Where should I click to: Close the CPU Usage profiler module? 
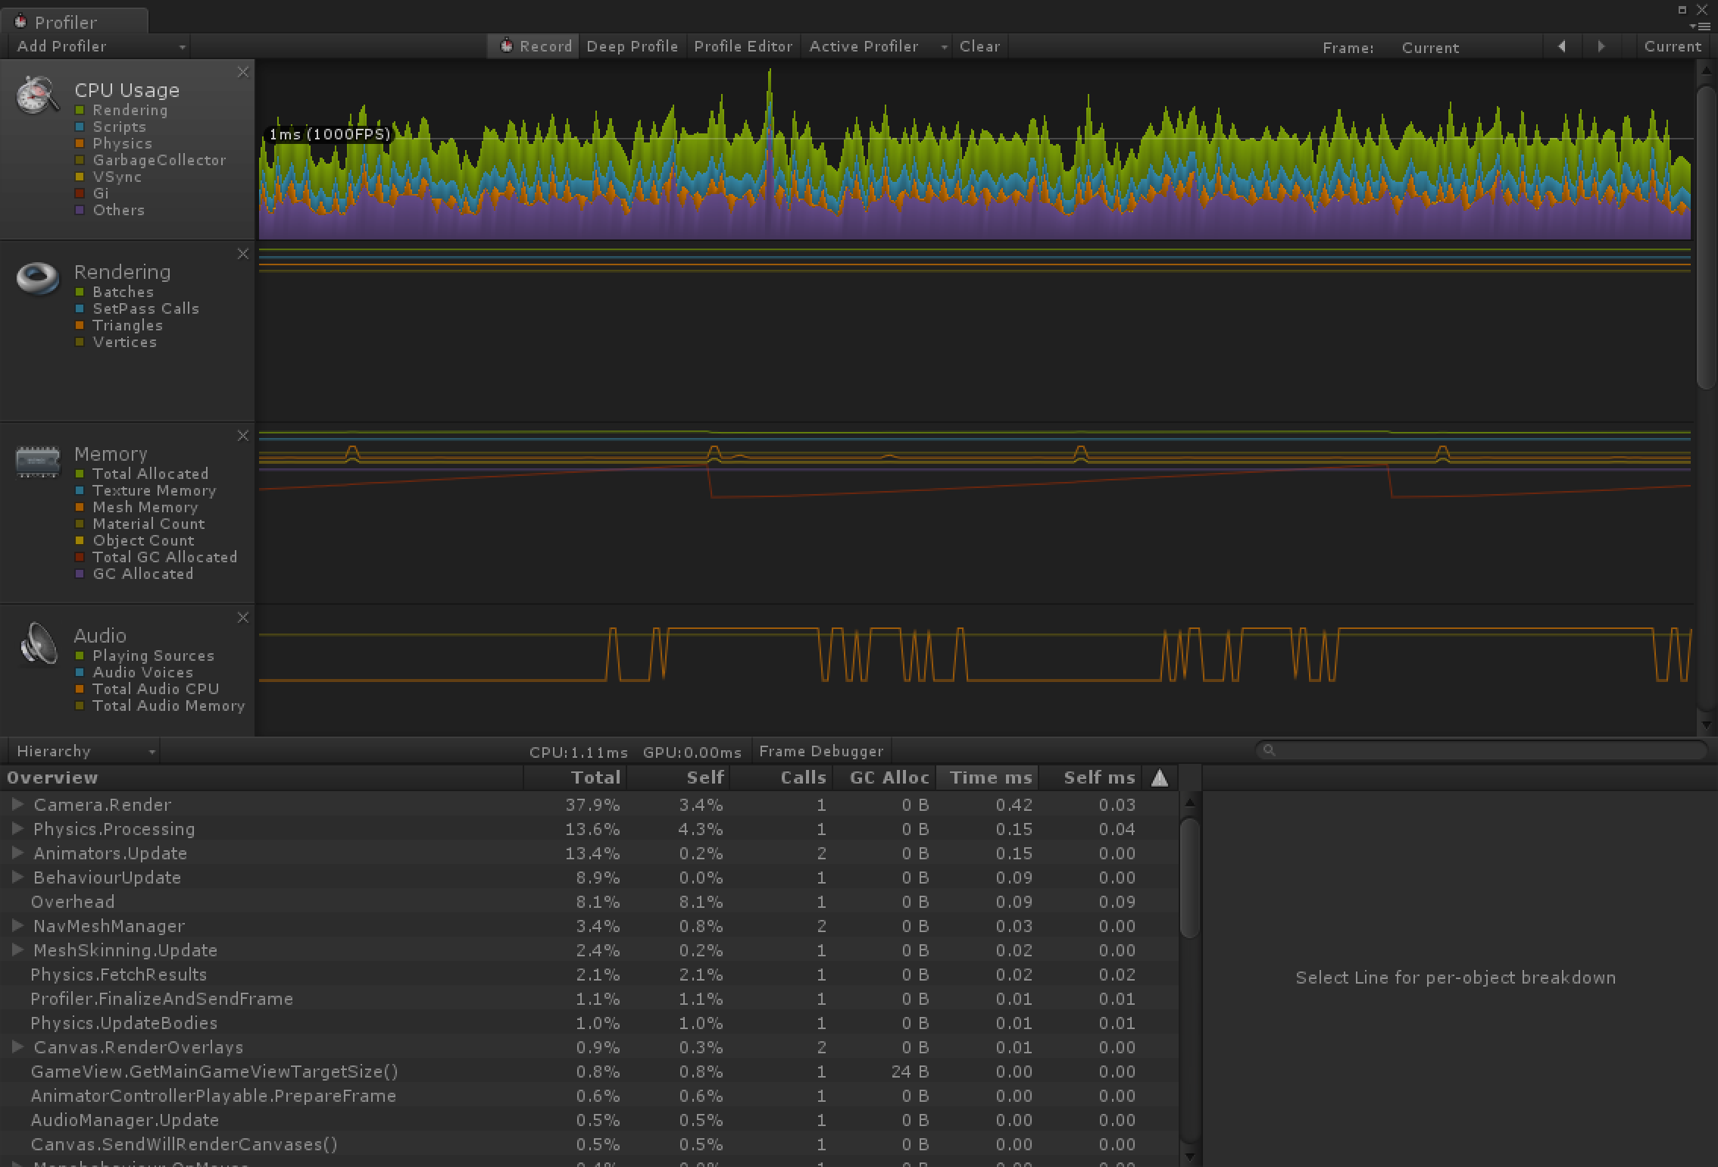(x=242, y=72)
